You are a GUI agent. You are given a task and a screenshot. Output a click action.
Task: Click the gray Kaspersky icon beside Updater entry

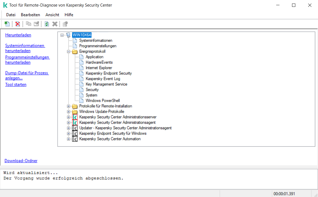click(75, 128)
